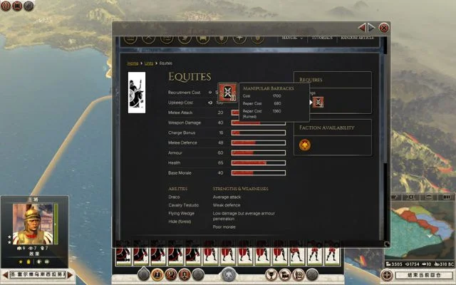
Task: Follow the Units breadcrumb link
Action: [x=149, y=63]
